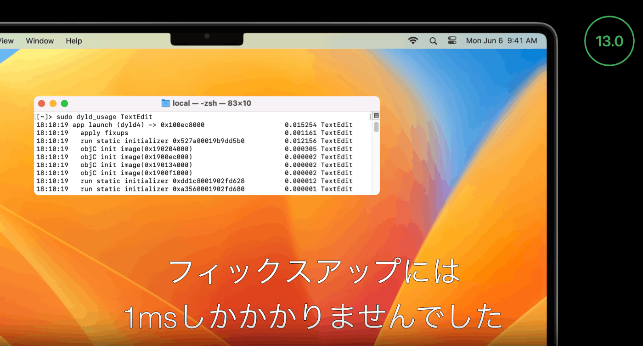Click the blue folder icon in Terminal title
The height and width of the screenshot is (346, 643).
pos(166,103)
